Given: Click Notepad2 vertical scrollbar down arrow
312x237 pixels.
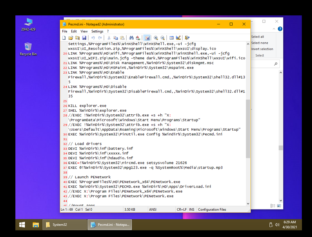Looking at the screenshot, I should pos(248,204).
